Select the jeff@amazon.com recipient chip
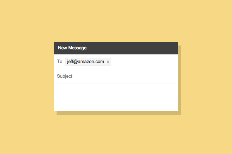 click(x=85, y=62)
